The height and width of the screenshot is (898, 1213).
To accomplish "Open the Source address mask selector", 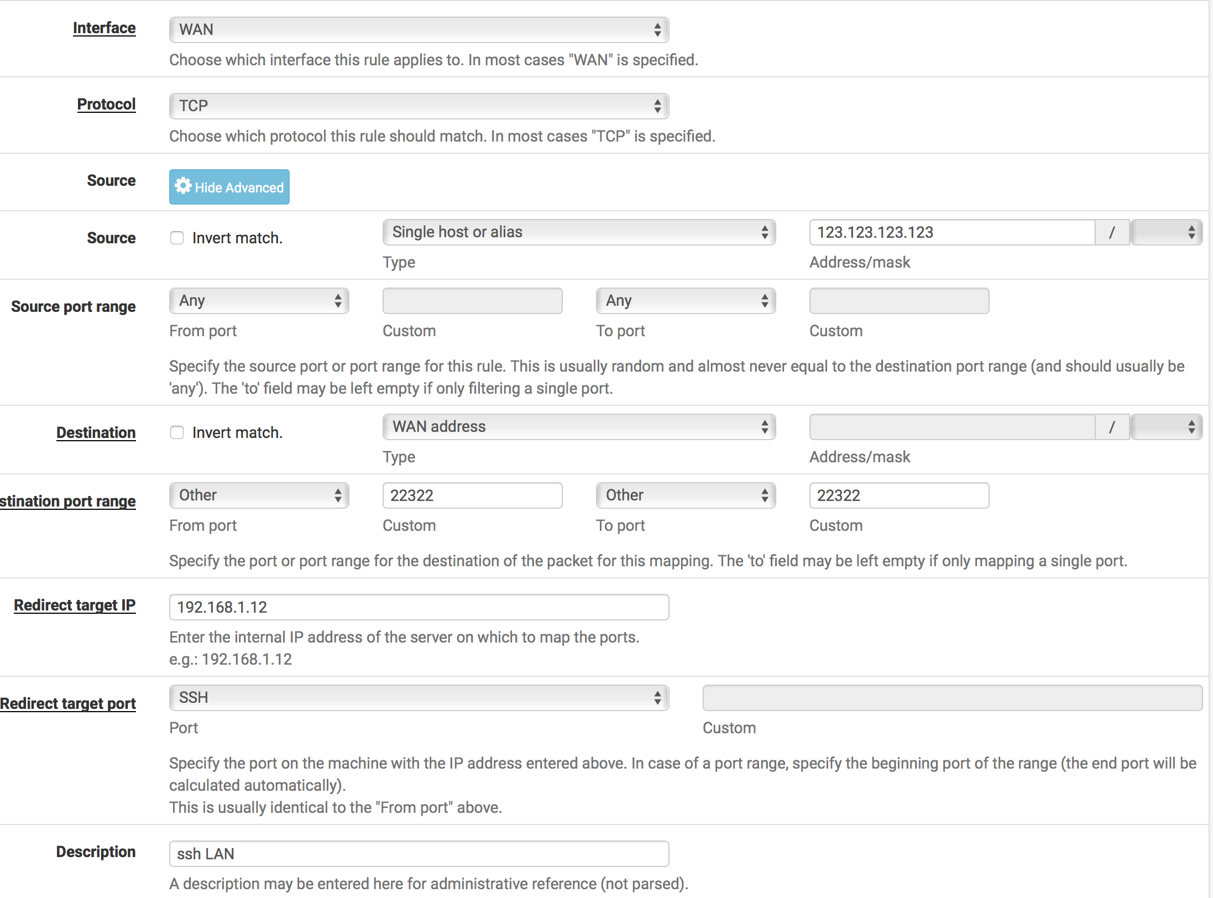I will [1165, 232].
